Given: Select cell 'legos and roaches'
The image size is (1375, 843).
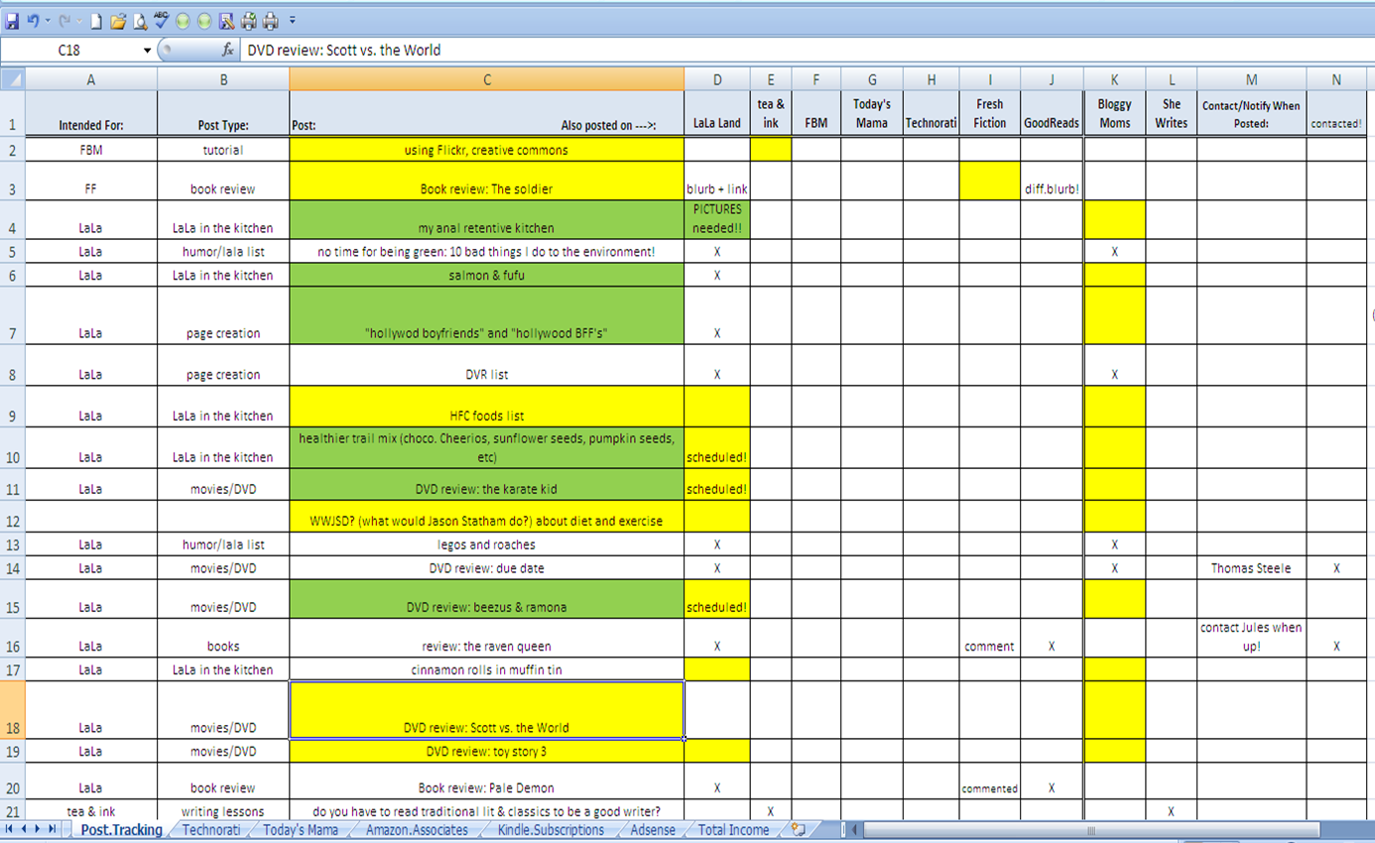Looking at the screenshot, I should pos(486,544).
